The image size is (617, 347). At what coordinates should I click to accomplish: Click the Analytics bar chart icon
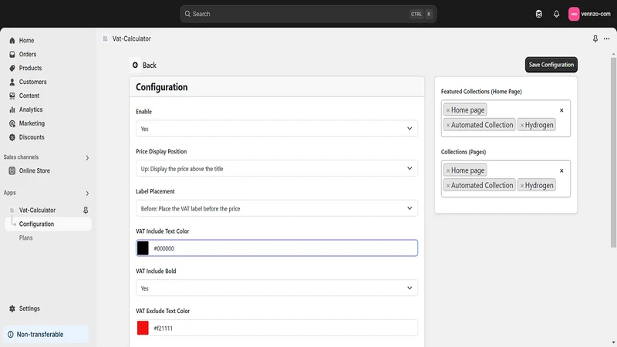click(x=12, y=109)
